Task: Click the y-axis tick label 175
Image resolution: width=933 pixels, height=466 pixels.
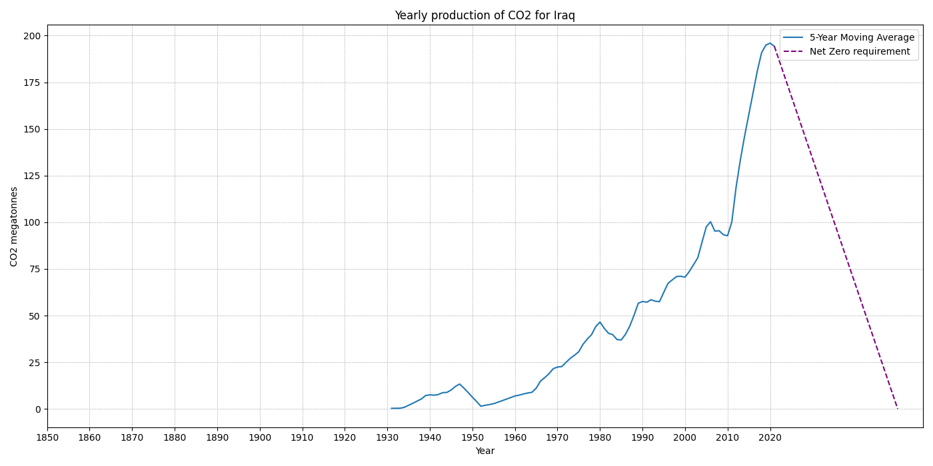Action: (x=32, y=83)
